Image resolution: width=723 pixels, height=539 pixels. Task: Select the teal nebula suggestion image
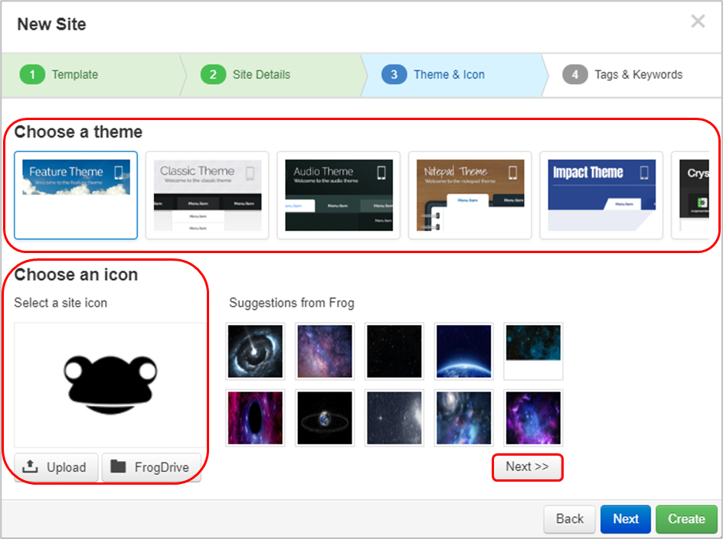coord(533,351)
